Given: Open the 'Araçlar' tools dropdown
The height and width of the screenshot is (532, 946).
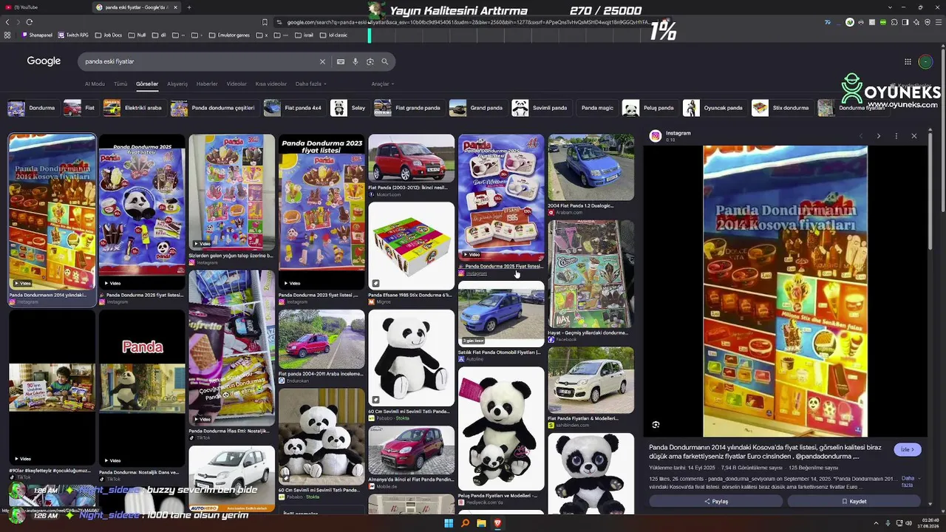Looking at the screenshot, I should (382, 84).
